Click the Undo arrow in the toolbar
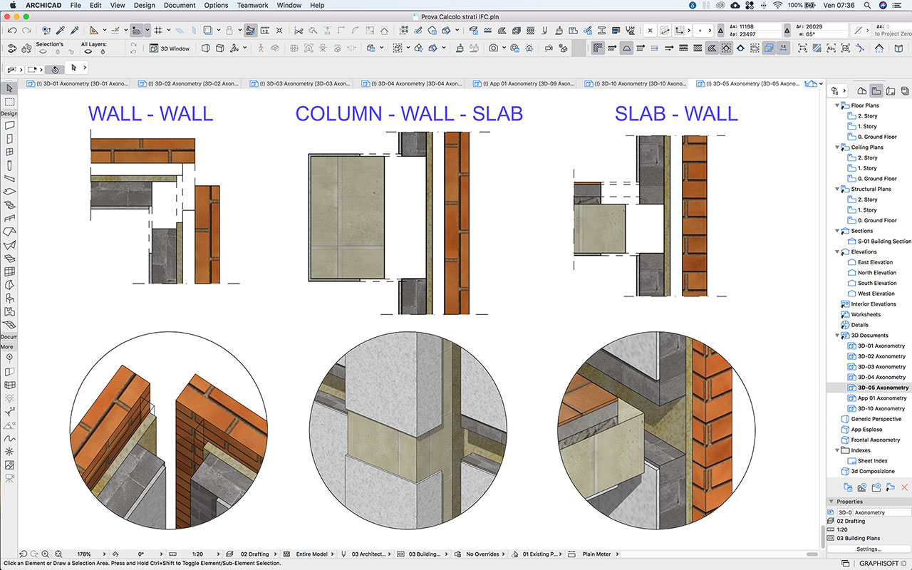The image size is (912, 570). pyautogui.click(x=12, y=30)
